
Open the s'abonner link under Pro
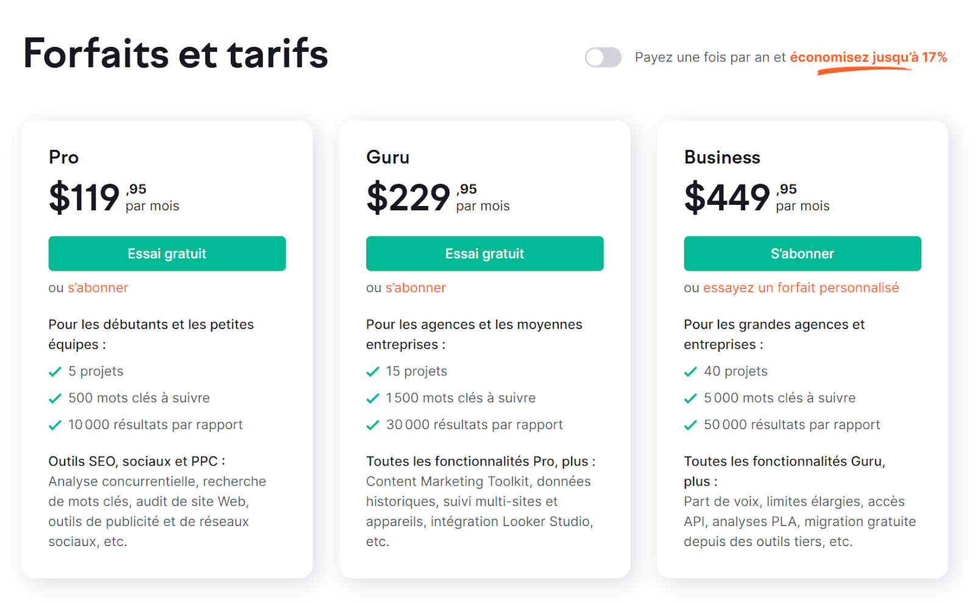pyautogui.click(x=98, y=288)
